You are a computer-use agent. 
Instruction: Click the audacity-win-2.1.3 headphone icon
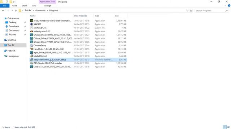(x=31, y=31)
